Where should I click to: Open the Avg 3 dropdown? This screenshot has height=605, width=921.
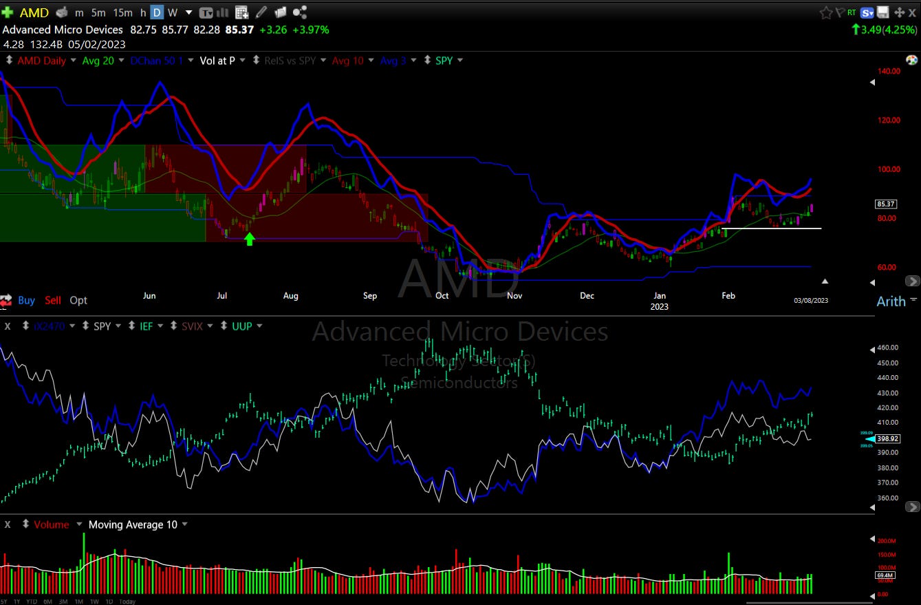413,61
